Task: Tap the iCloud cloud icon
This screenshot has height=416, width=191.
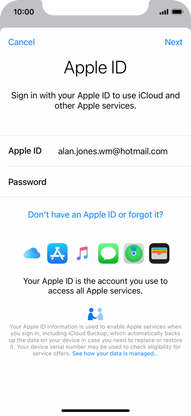Action: pyautogui.click(x=32, y=253)
